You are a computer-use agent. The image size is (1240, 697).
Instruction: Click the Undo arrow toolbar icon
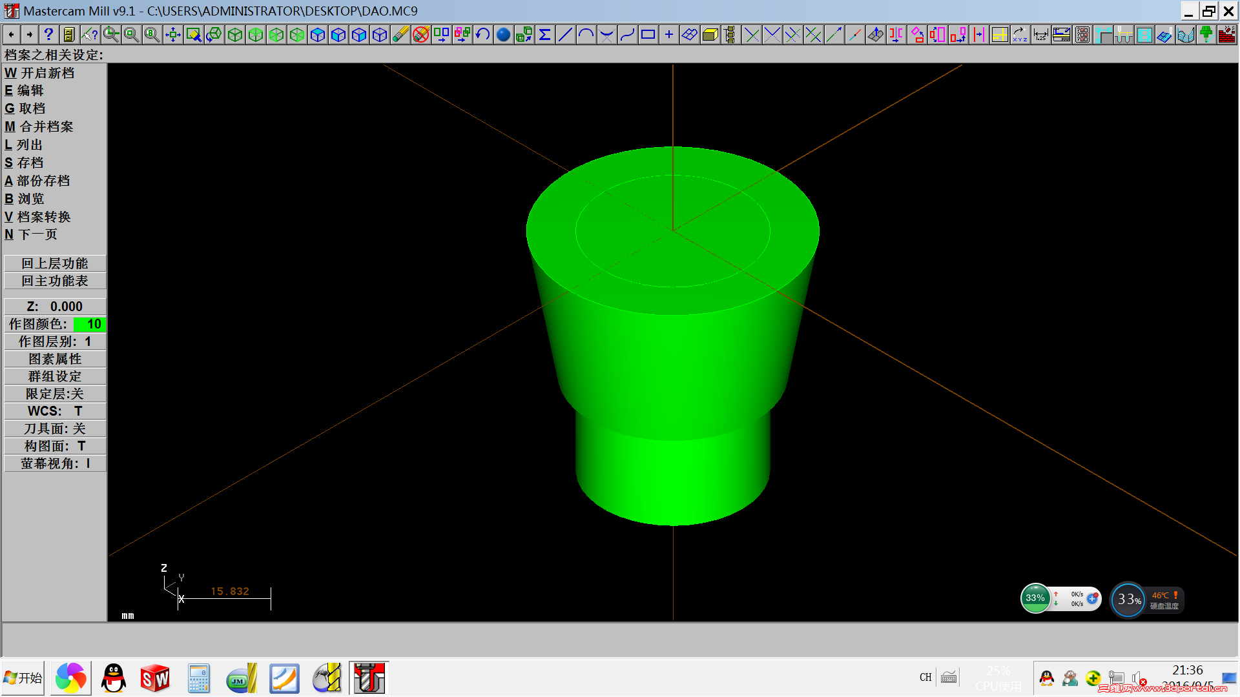[x=482, y=35]
